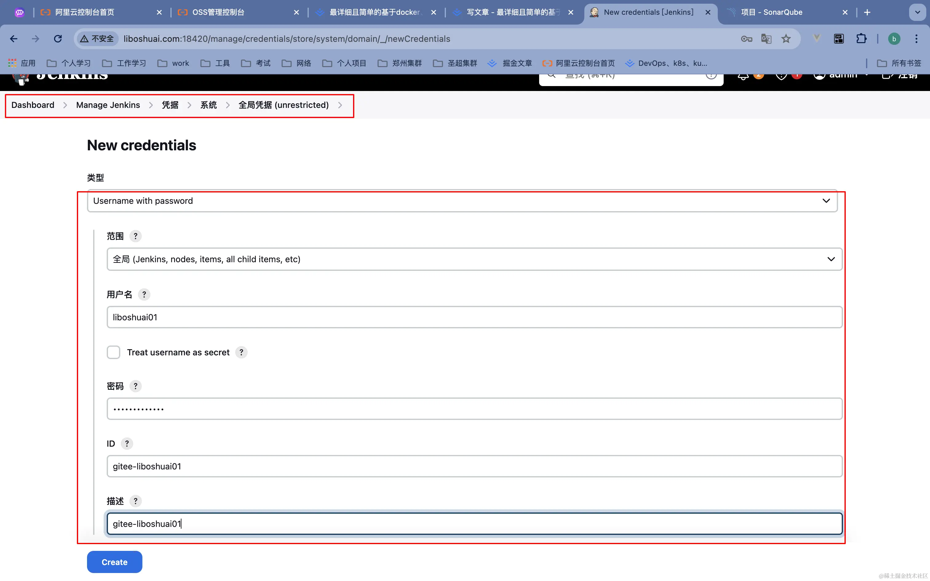The width and height of the screenshot is (930, 581).
Task: Click the 用户名 field containing liboshuai01
Action: tap(474, 317)
